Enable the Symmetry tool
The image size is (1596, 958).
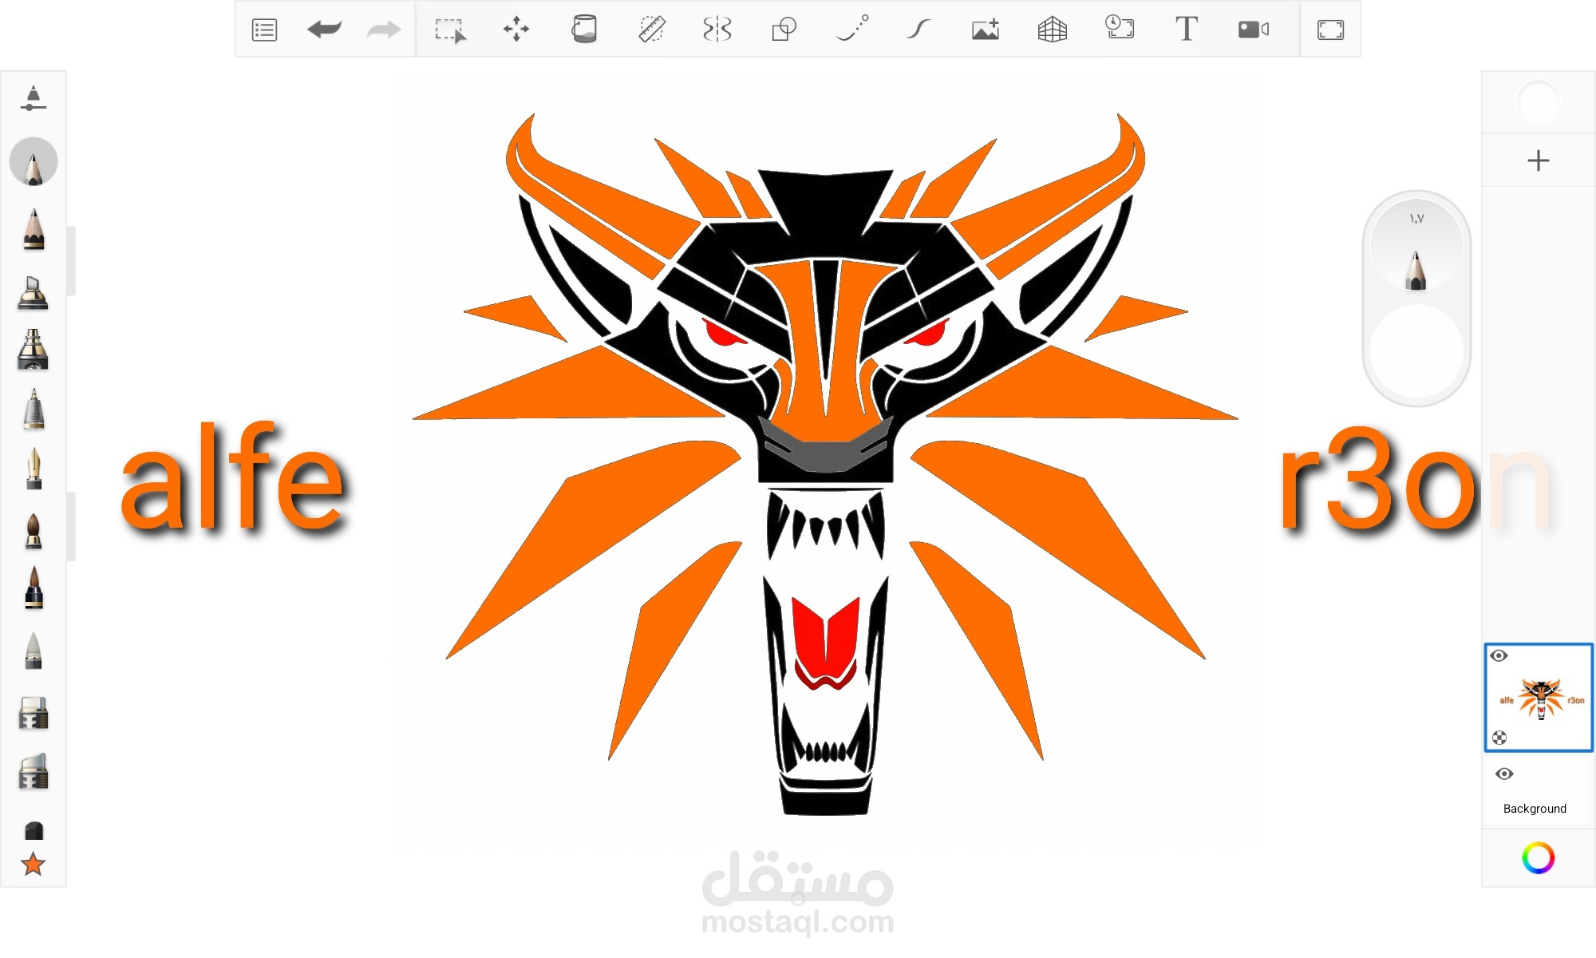tap(717, 30)
